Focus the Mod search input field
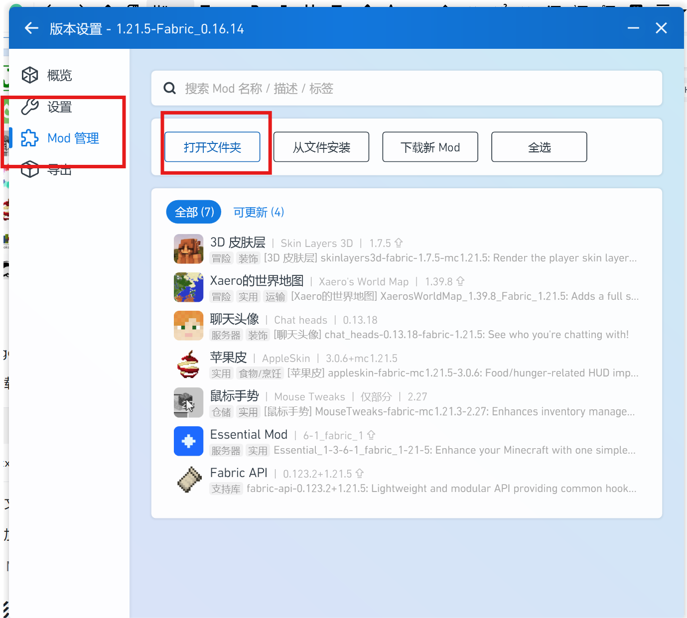 click(x=407, y=88)
